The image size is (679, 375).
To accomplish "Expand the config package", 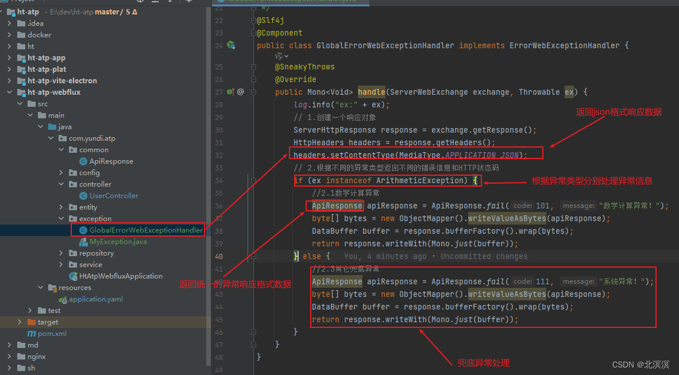I will click(61, 173).
